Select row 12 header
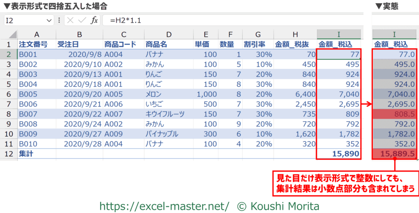Viewport: 419px width, 213px height. coord(9,153)
